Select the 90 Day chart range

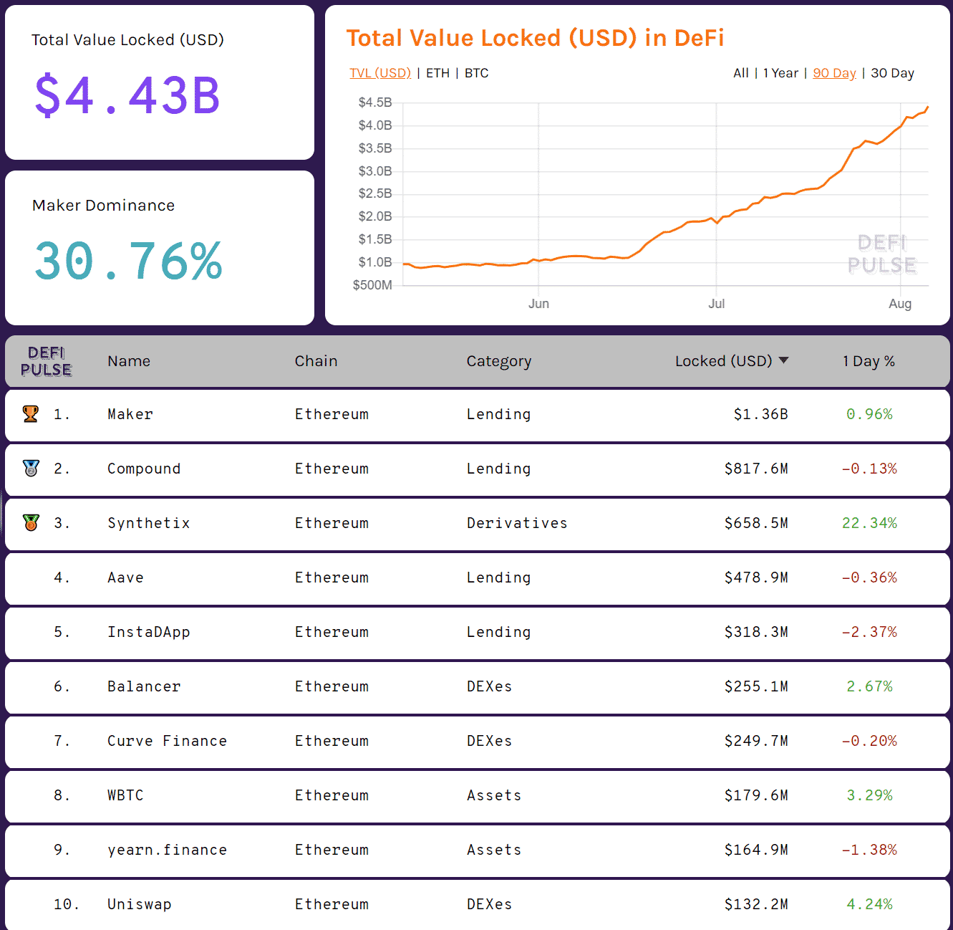[x=834, y=73]
